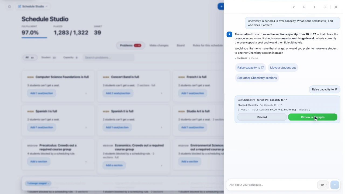Screen dimensions: 345x194
Task: Open the Fast model dropdown
Action: [323, 185]
